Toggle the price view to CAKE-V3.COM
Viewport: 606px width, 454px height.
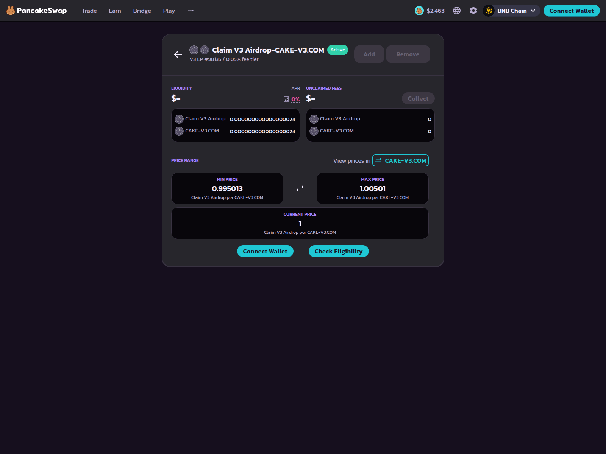click(x=400, y=160)
